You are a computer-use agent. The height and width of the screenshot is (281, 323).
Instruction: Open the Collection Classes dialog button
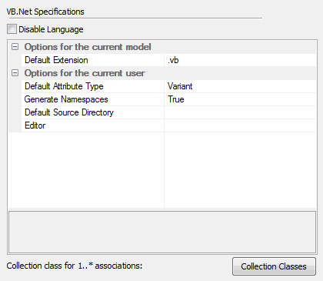pyautogui.click(x=274, y=266)
